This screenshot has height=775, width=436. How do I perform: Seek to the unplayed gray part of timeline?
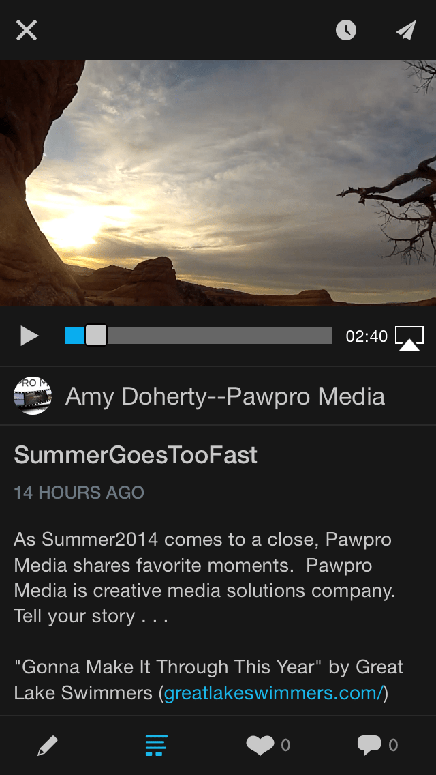pyautogui.click(x=218, y=336)
